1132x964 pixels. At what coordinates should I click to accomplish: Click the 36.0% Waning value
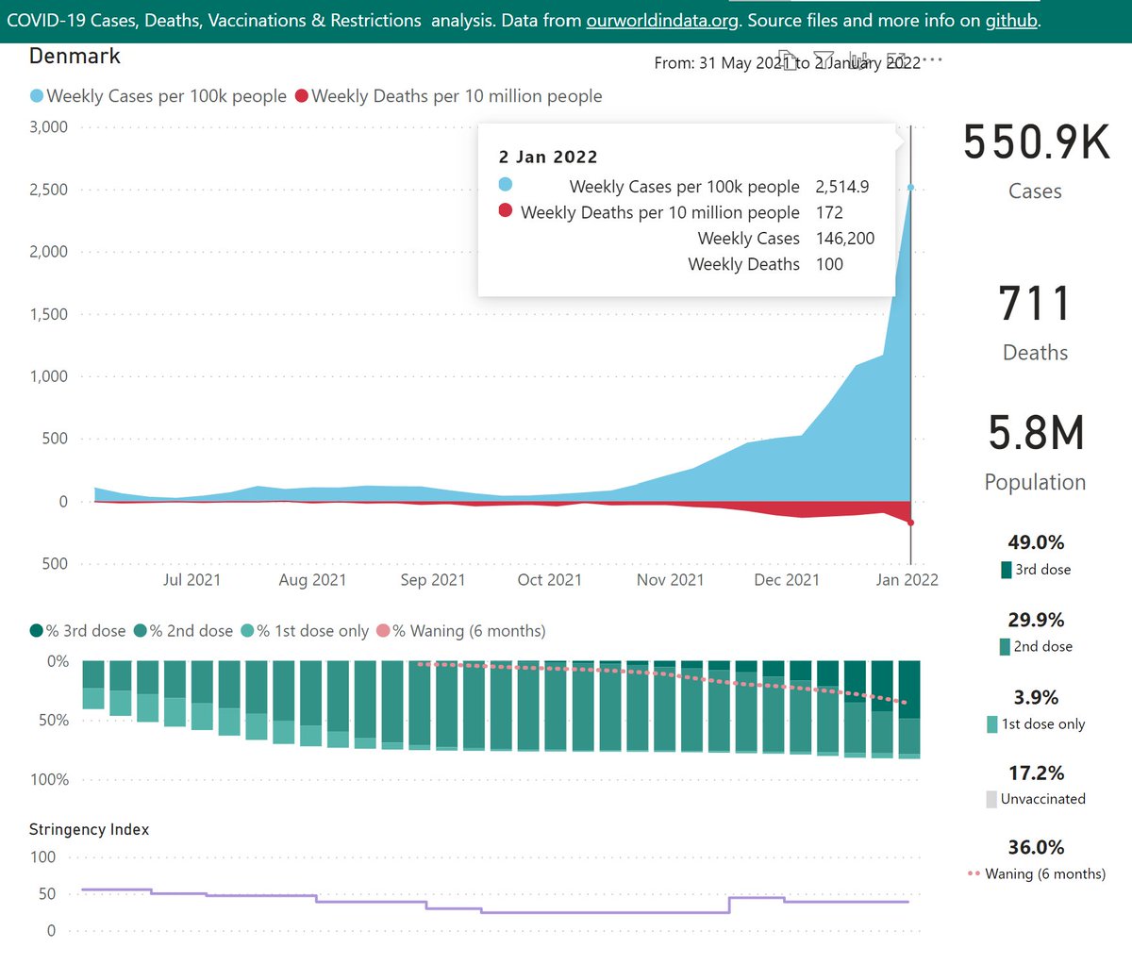pos(1036,847)
